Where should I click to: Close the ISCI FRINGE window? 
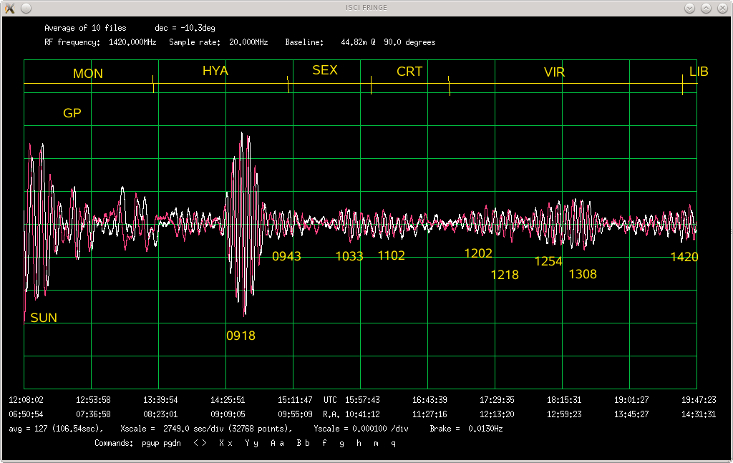click(x=722, y=8)
